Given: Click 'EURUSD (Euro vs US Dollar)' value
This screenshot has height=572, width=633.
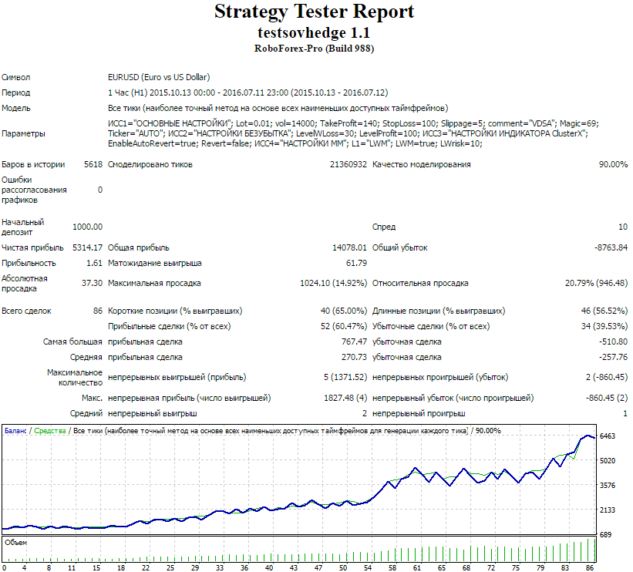Looking at the screenshot, I should tap(159, 77).
